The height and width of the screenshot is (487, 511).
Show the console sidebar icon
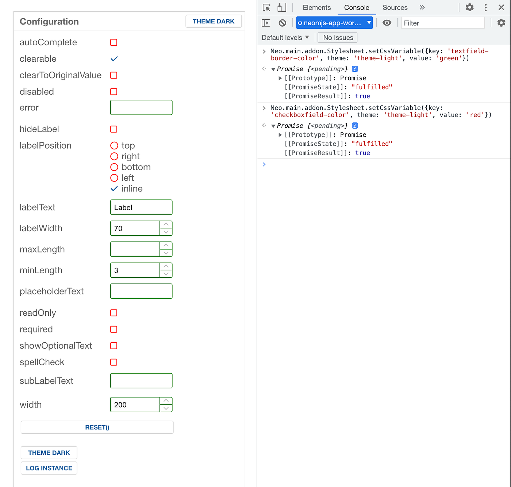(x=266, y=23)
